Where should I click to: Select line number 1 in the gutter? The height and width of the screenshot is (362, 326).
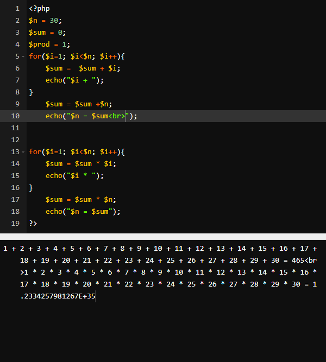pyautogui.click(x=17, y=9)
